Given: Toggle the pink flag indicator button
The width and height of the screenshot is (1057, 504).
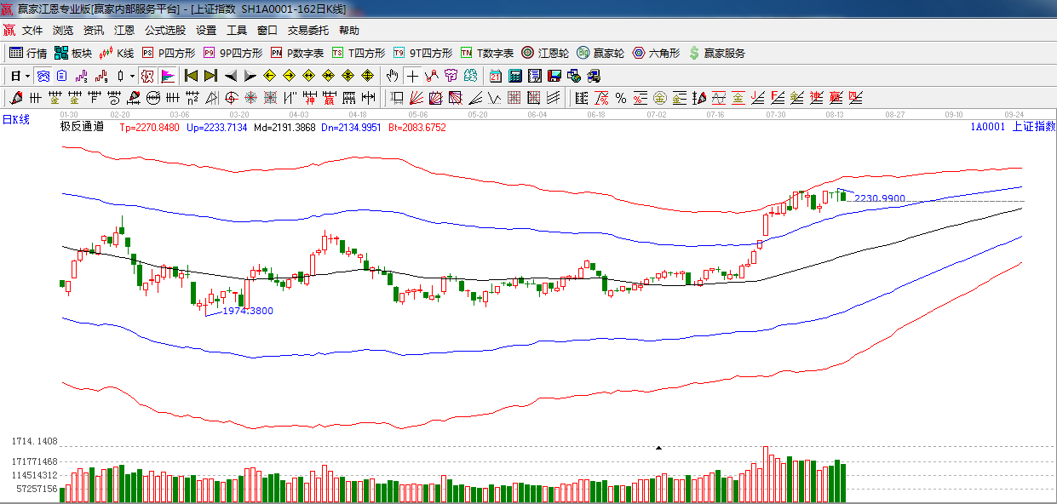Looking at the screenshot, I should (x=167, y=76).
